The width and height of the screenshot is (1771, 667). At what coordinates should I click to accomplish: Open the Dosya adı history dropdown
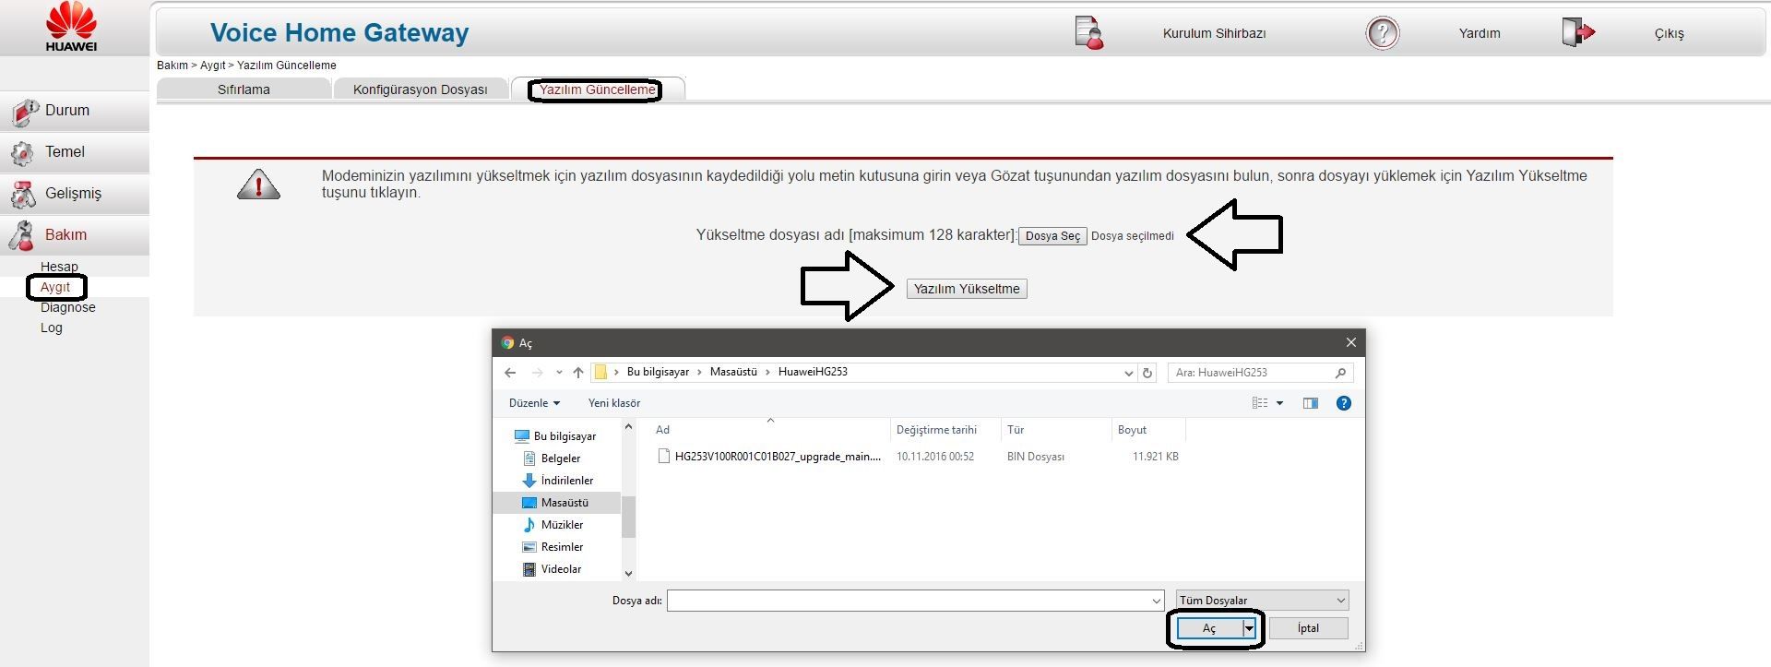(x=1157, y=601)
